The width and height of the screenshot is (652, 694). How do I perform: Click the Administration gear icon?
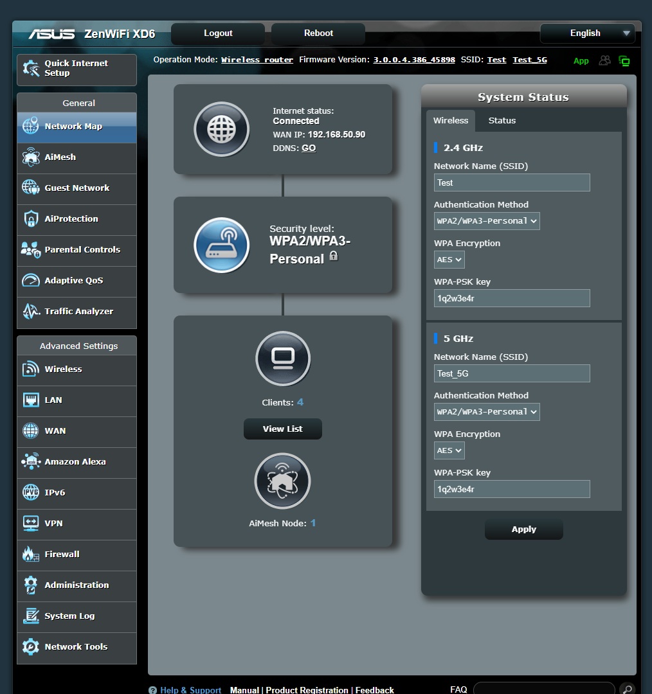[x=31, y=585]
